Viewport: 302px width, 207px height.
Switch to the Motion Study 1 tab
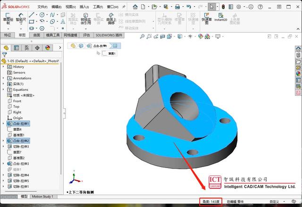tap(42, 197)
